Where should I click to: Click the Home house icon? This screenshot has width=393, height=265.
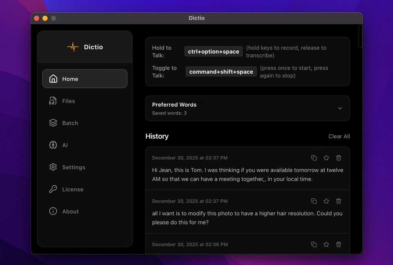(x=53, y=79)
